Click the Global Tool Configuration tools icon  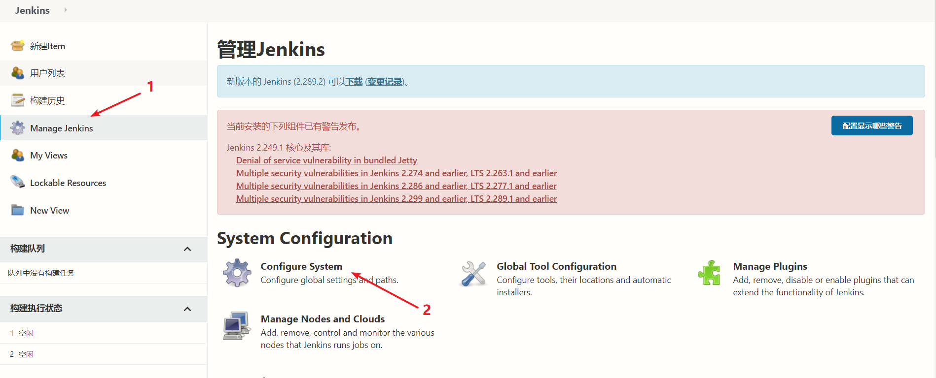click(473, 274)
